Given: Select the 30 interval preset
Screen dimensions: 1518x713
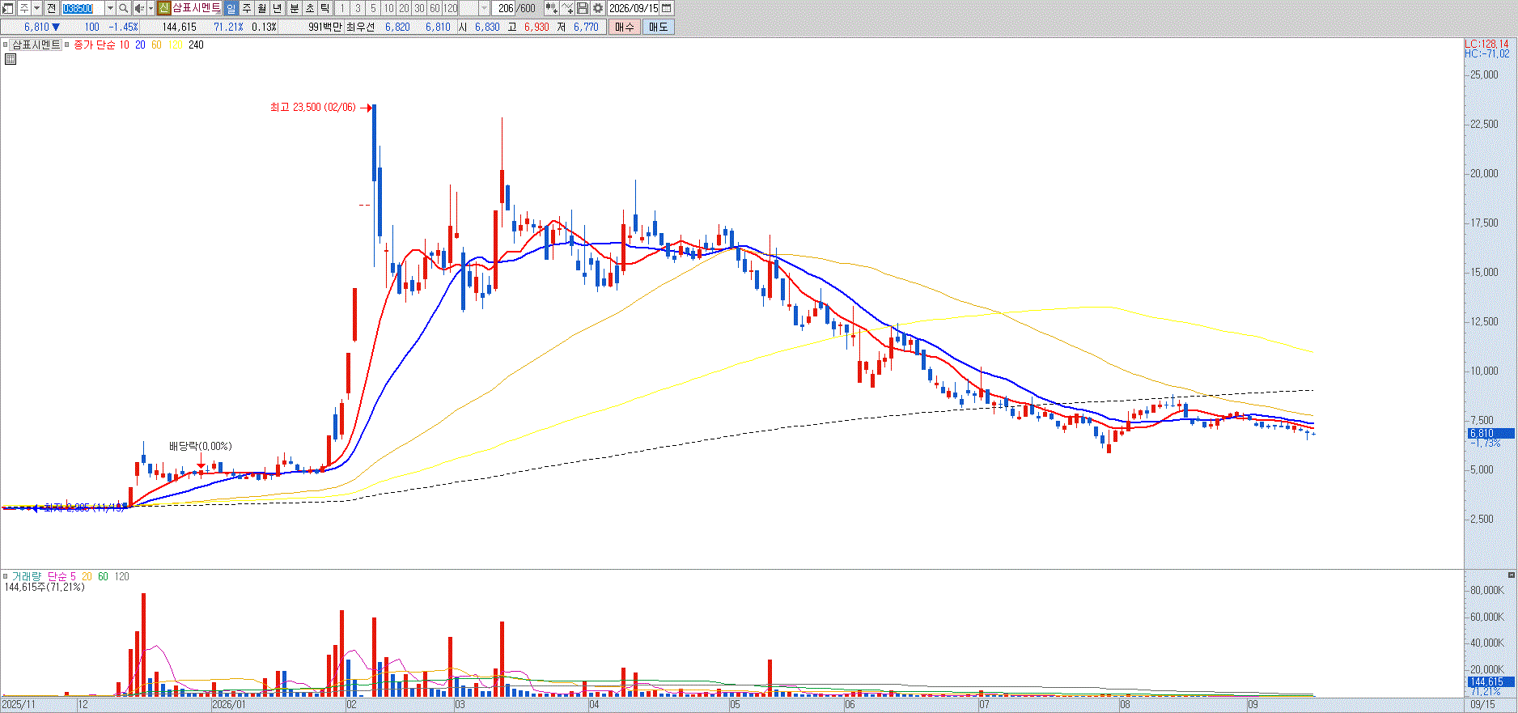Looking at the screenshot, I should click(x=419, y=8).
